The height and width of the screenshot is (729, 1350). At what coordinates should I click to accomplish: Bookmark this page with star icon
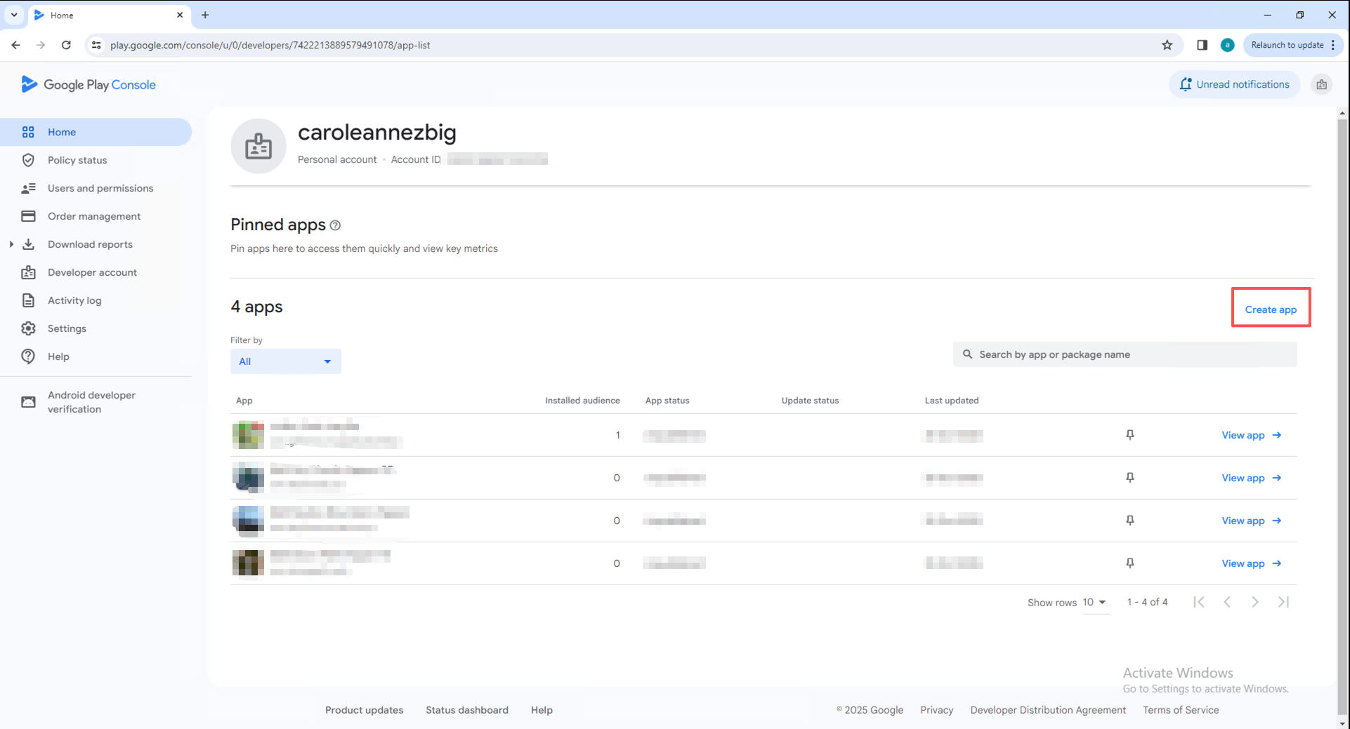click(x=1167, y=45)
